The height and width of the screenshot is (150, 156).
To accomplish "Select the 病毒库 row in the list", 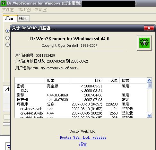I will (x=81, y=104).
